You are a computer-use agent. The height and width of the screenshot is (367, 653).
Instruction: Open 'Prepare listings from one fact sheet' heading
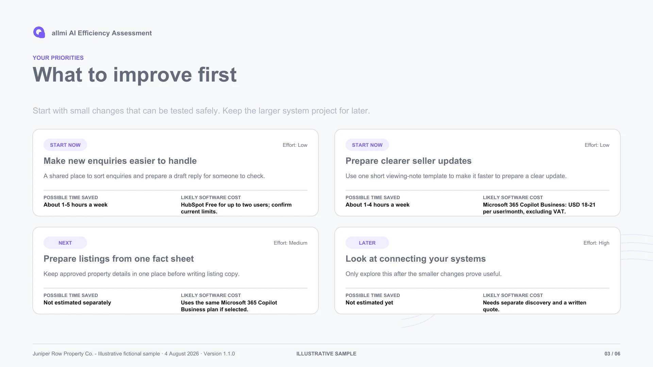pyautogui.click(x=119, y=259)
